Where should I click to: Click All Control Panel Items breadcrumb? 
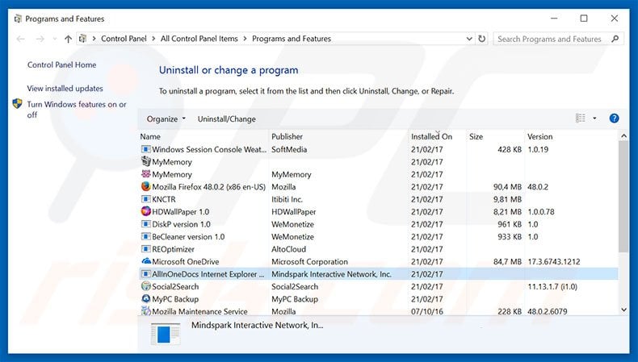pyautogui.click(x=199, y=39)
